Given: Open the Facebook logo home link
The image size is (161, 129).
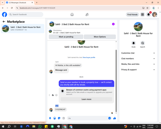Looking at the screenshot, I should tap(5, 15).
